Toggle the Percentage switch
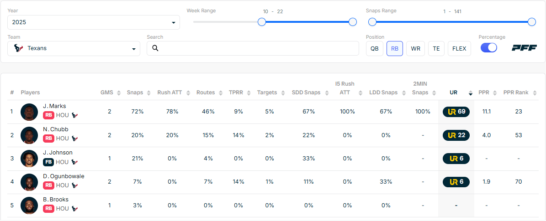 [488, 48]
